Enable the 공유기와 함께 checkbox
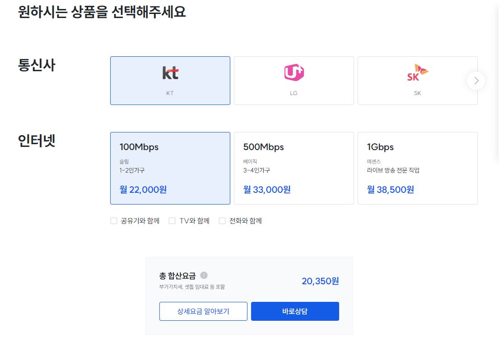The image size is (499, 346). coord(114,220)
